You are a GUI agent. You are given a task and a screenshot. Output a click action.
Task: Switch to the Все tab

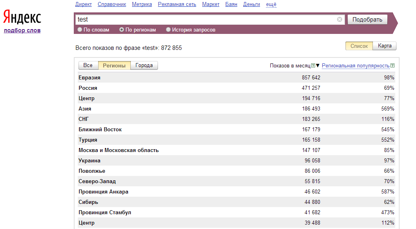click(88, 65)
